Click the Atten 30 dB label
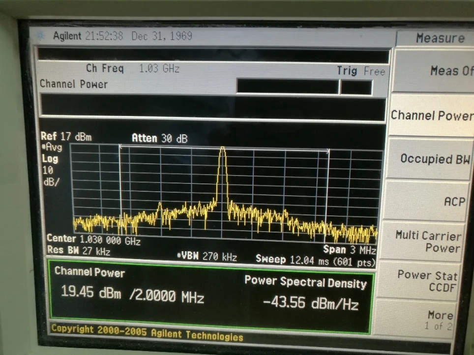 160,138
